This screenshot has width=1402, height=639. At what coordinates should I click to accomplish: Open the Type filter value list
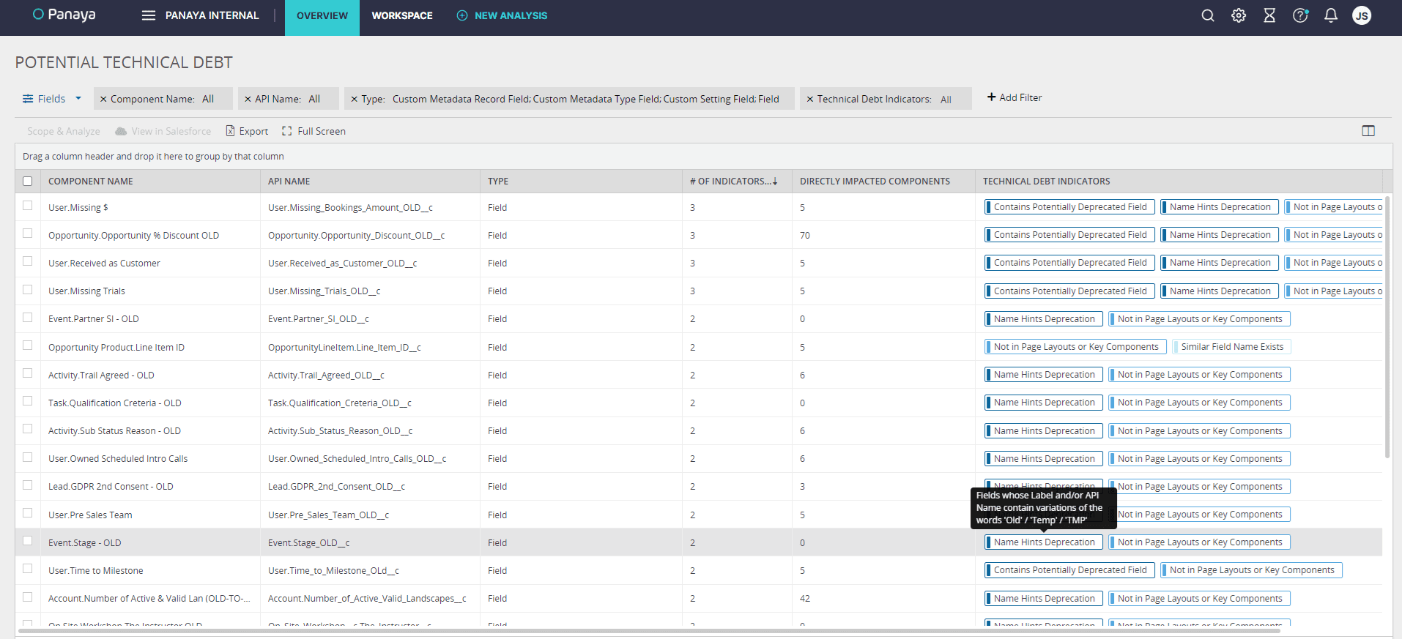coord(585,99)
